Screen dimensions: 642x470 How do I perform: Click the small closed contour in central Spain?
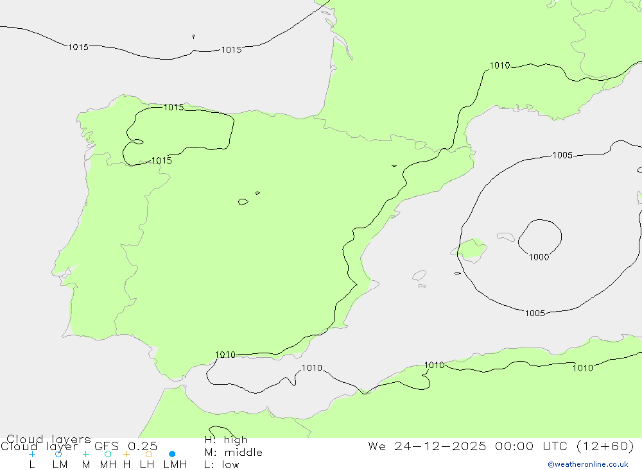(243, 202)
